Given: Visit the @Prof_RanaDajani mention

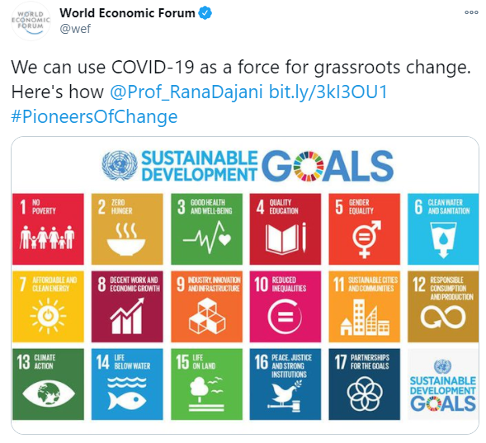Looking at the screenshot, I should point(186,92).
